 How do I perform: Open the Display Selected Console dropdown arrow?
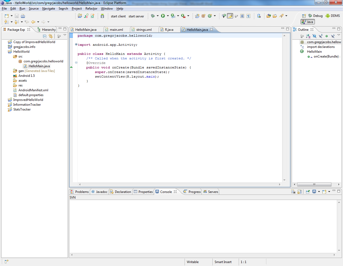319,192
